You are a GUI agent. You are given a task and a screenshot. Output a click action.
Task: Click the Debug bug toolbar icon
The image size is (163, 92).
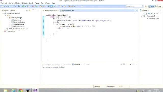[19, 6]
